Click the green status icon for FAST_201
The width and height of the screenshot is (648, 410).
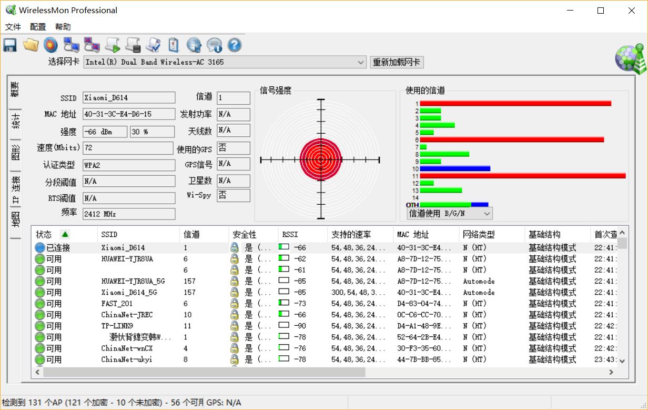coord(40,304)
